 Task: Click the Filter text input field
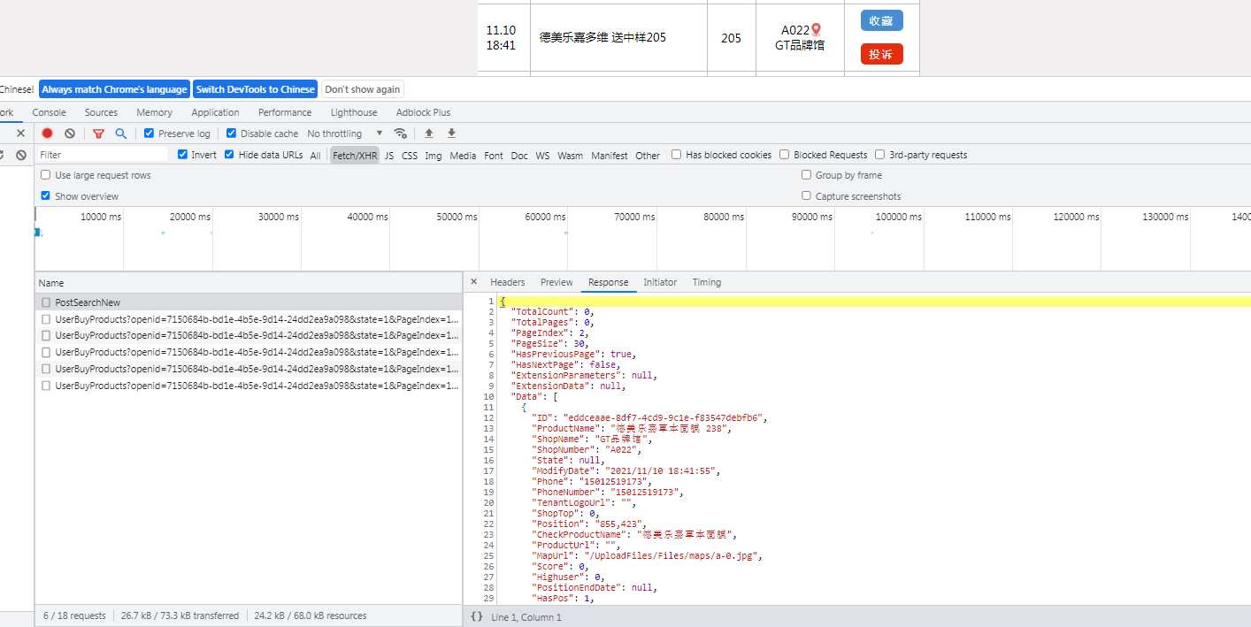pyautogui.click(x=102, y=155)
